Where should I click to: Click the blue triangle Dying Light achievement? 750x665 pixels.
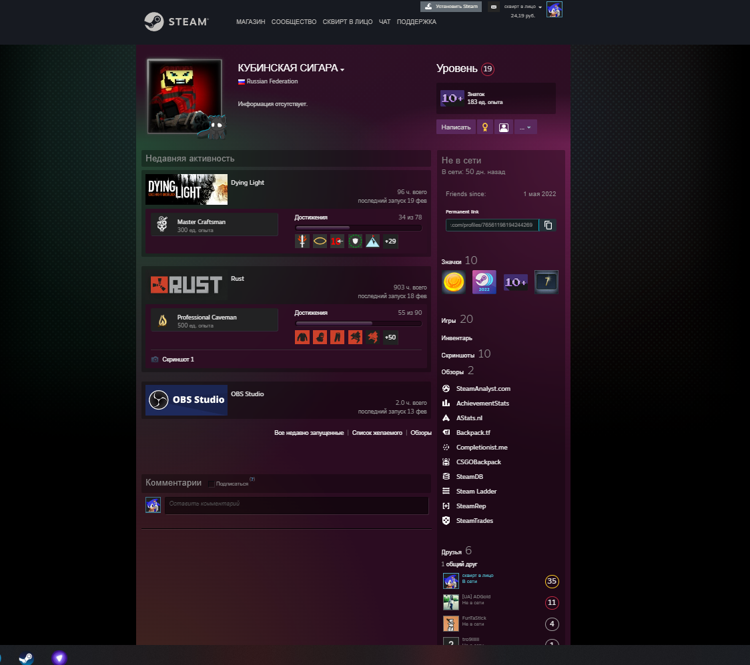[x=372, y=241]
